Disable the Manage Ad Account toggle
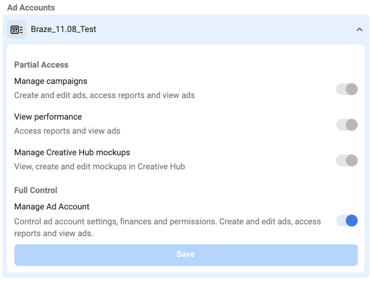Image resolution: width=372 pixels, height=281 pixels. (347, 221)
